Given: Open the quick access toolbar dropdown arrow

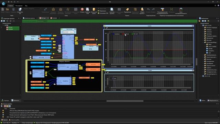Looking at the screenshot, I should pyautogui.click(x=18, y=2).
